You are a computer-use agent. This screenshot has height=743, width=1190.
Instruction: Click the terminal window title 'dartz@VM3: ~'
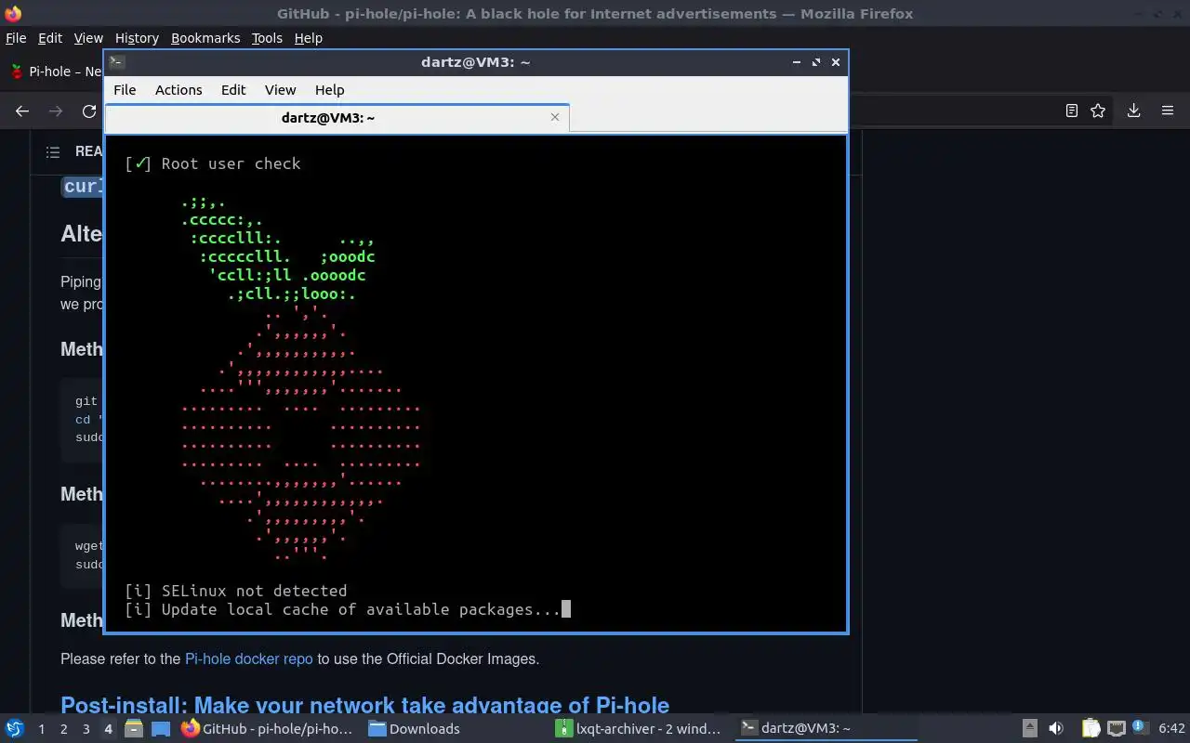pos(475,62)
